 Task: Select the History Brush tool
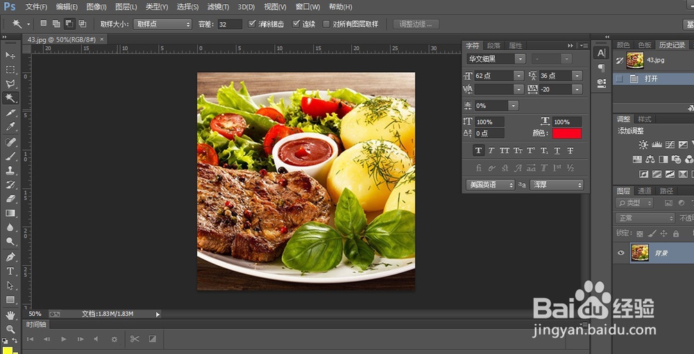point(10,185)
